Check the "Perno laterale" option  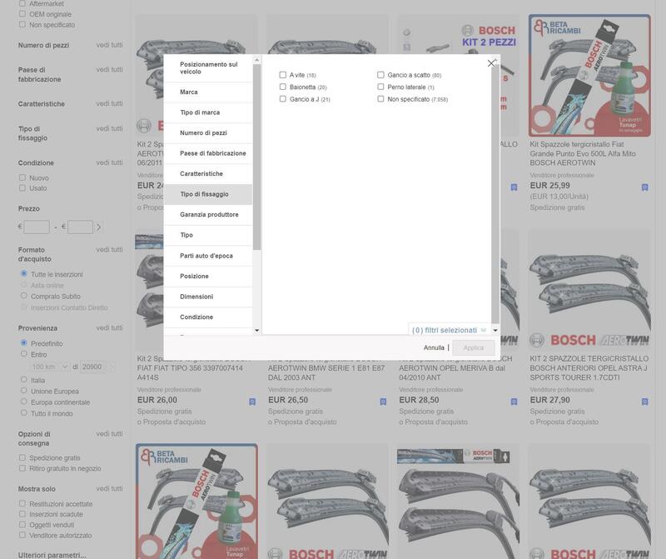click(x=380, y=87)
